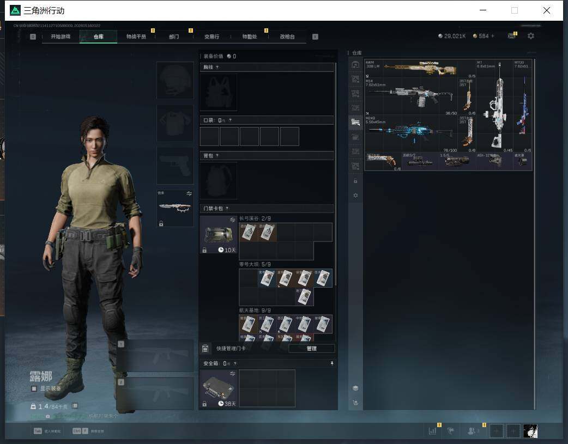Click the swap icon on the safe box

pyautogui.click(x=233, y=374)
